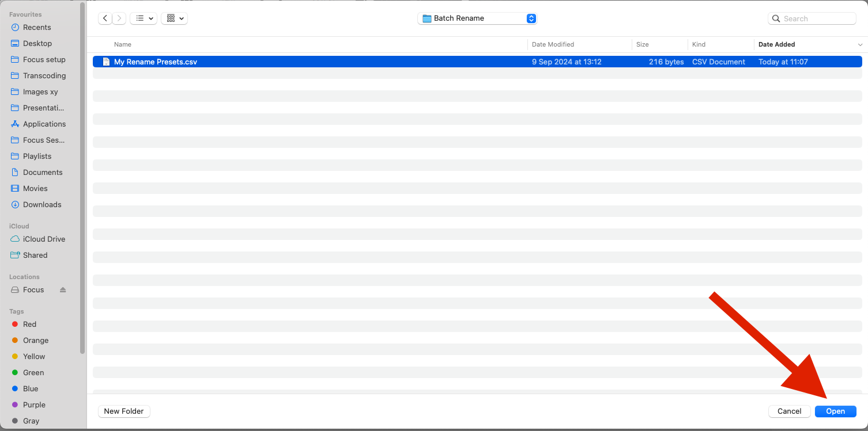Image resolution: width=868 pixels, height=431 pixels.
Task: Sort by the Date Modified column
Action: (553, 44)
